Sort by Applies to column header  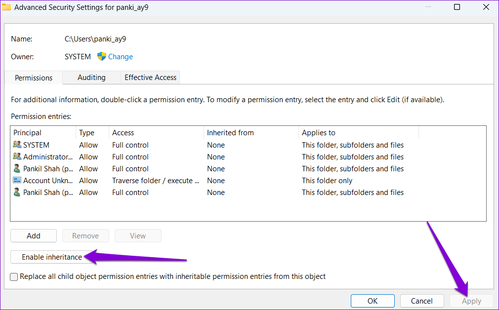(359, 133)
